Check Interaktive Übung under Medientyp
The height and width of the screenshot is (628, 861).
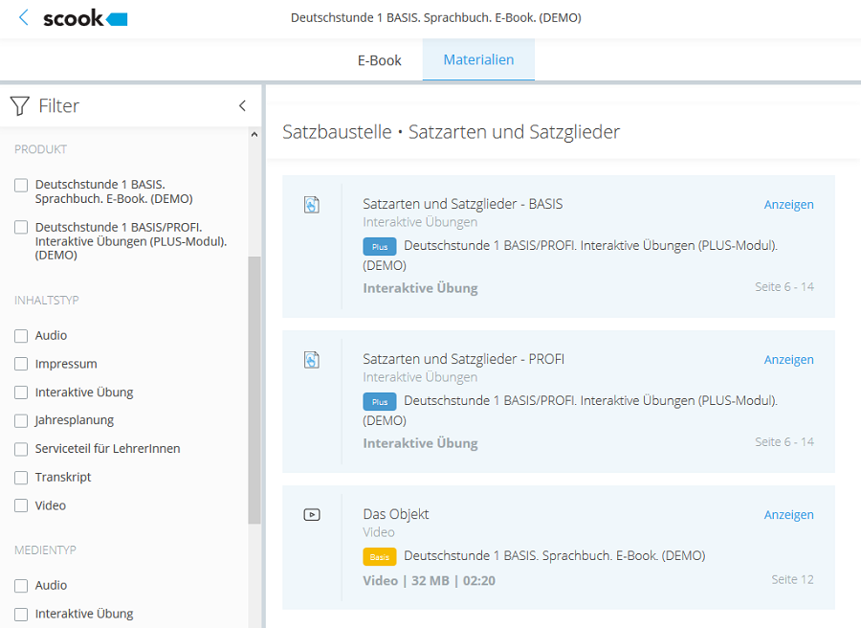21,614
